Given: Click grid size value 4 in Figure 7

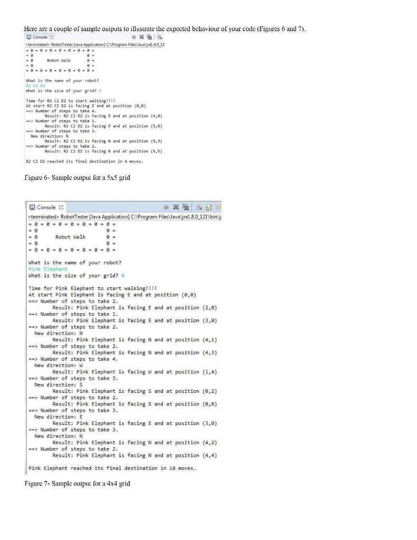Looking at the screenshot, I should point(123,275).
